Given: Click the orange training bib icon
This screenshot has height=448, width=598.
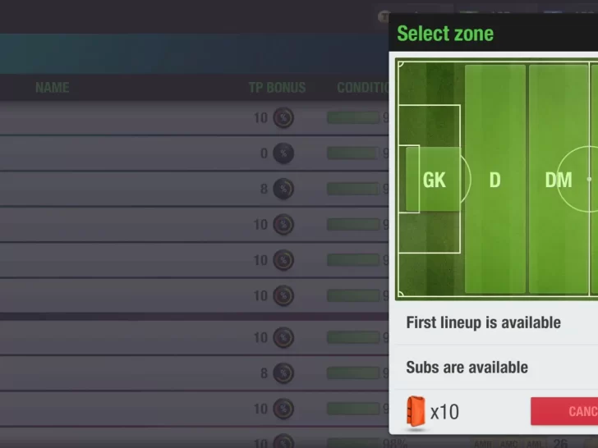Looking at the screenshot, I should click(416, 411).
